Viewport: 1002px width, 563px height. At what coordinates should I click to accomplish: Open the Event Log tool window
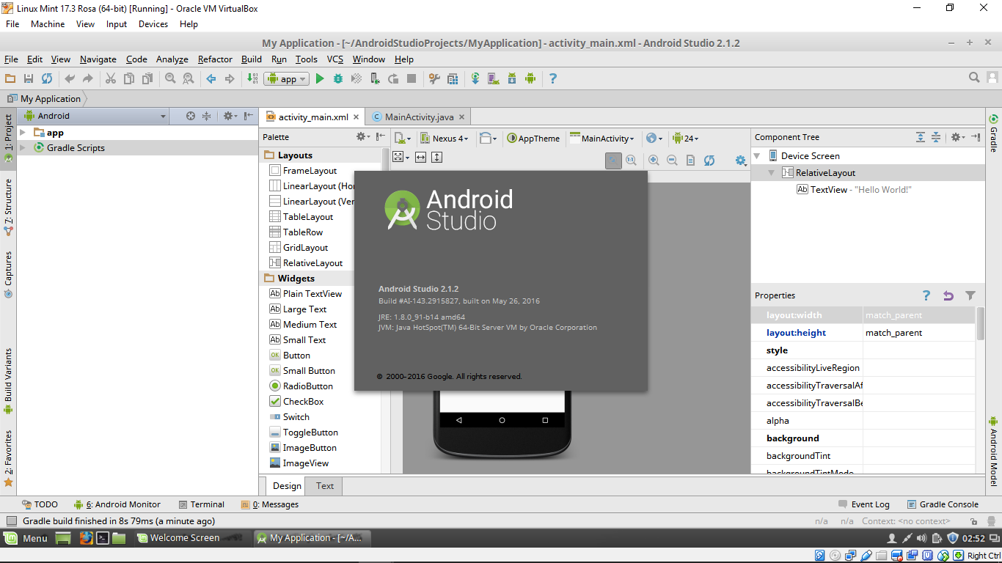[864, 504]
